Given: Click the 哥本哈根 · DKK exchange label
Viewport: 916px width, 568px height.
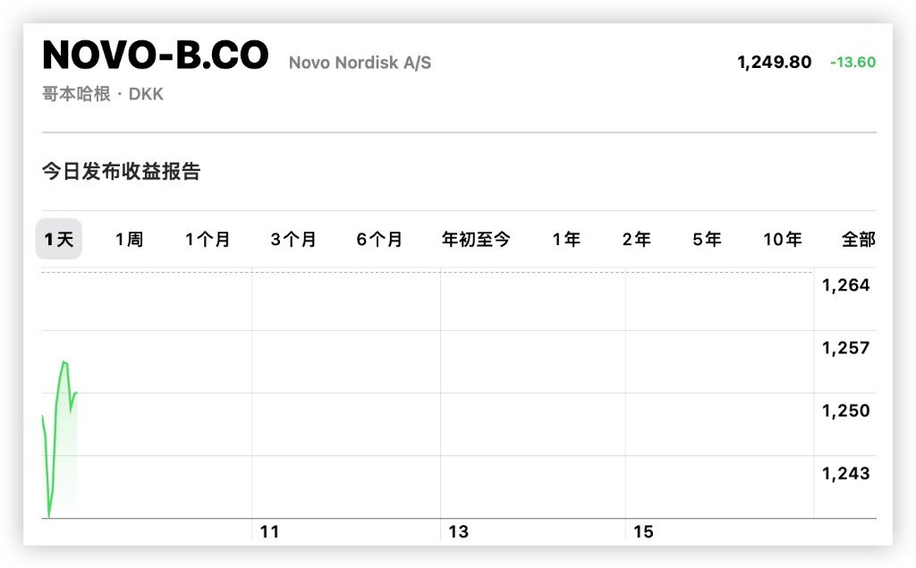Looking at the screenshot, I should (103, 94).
